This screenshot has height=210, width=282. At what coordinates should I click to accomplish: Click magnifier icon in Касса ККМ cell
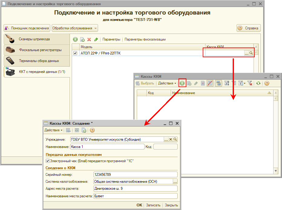(x=251, y=53)
